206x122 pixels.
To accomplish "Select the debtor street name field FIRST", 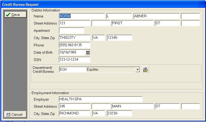I will point(132,23).
